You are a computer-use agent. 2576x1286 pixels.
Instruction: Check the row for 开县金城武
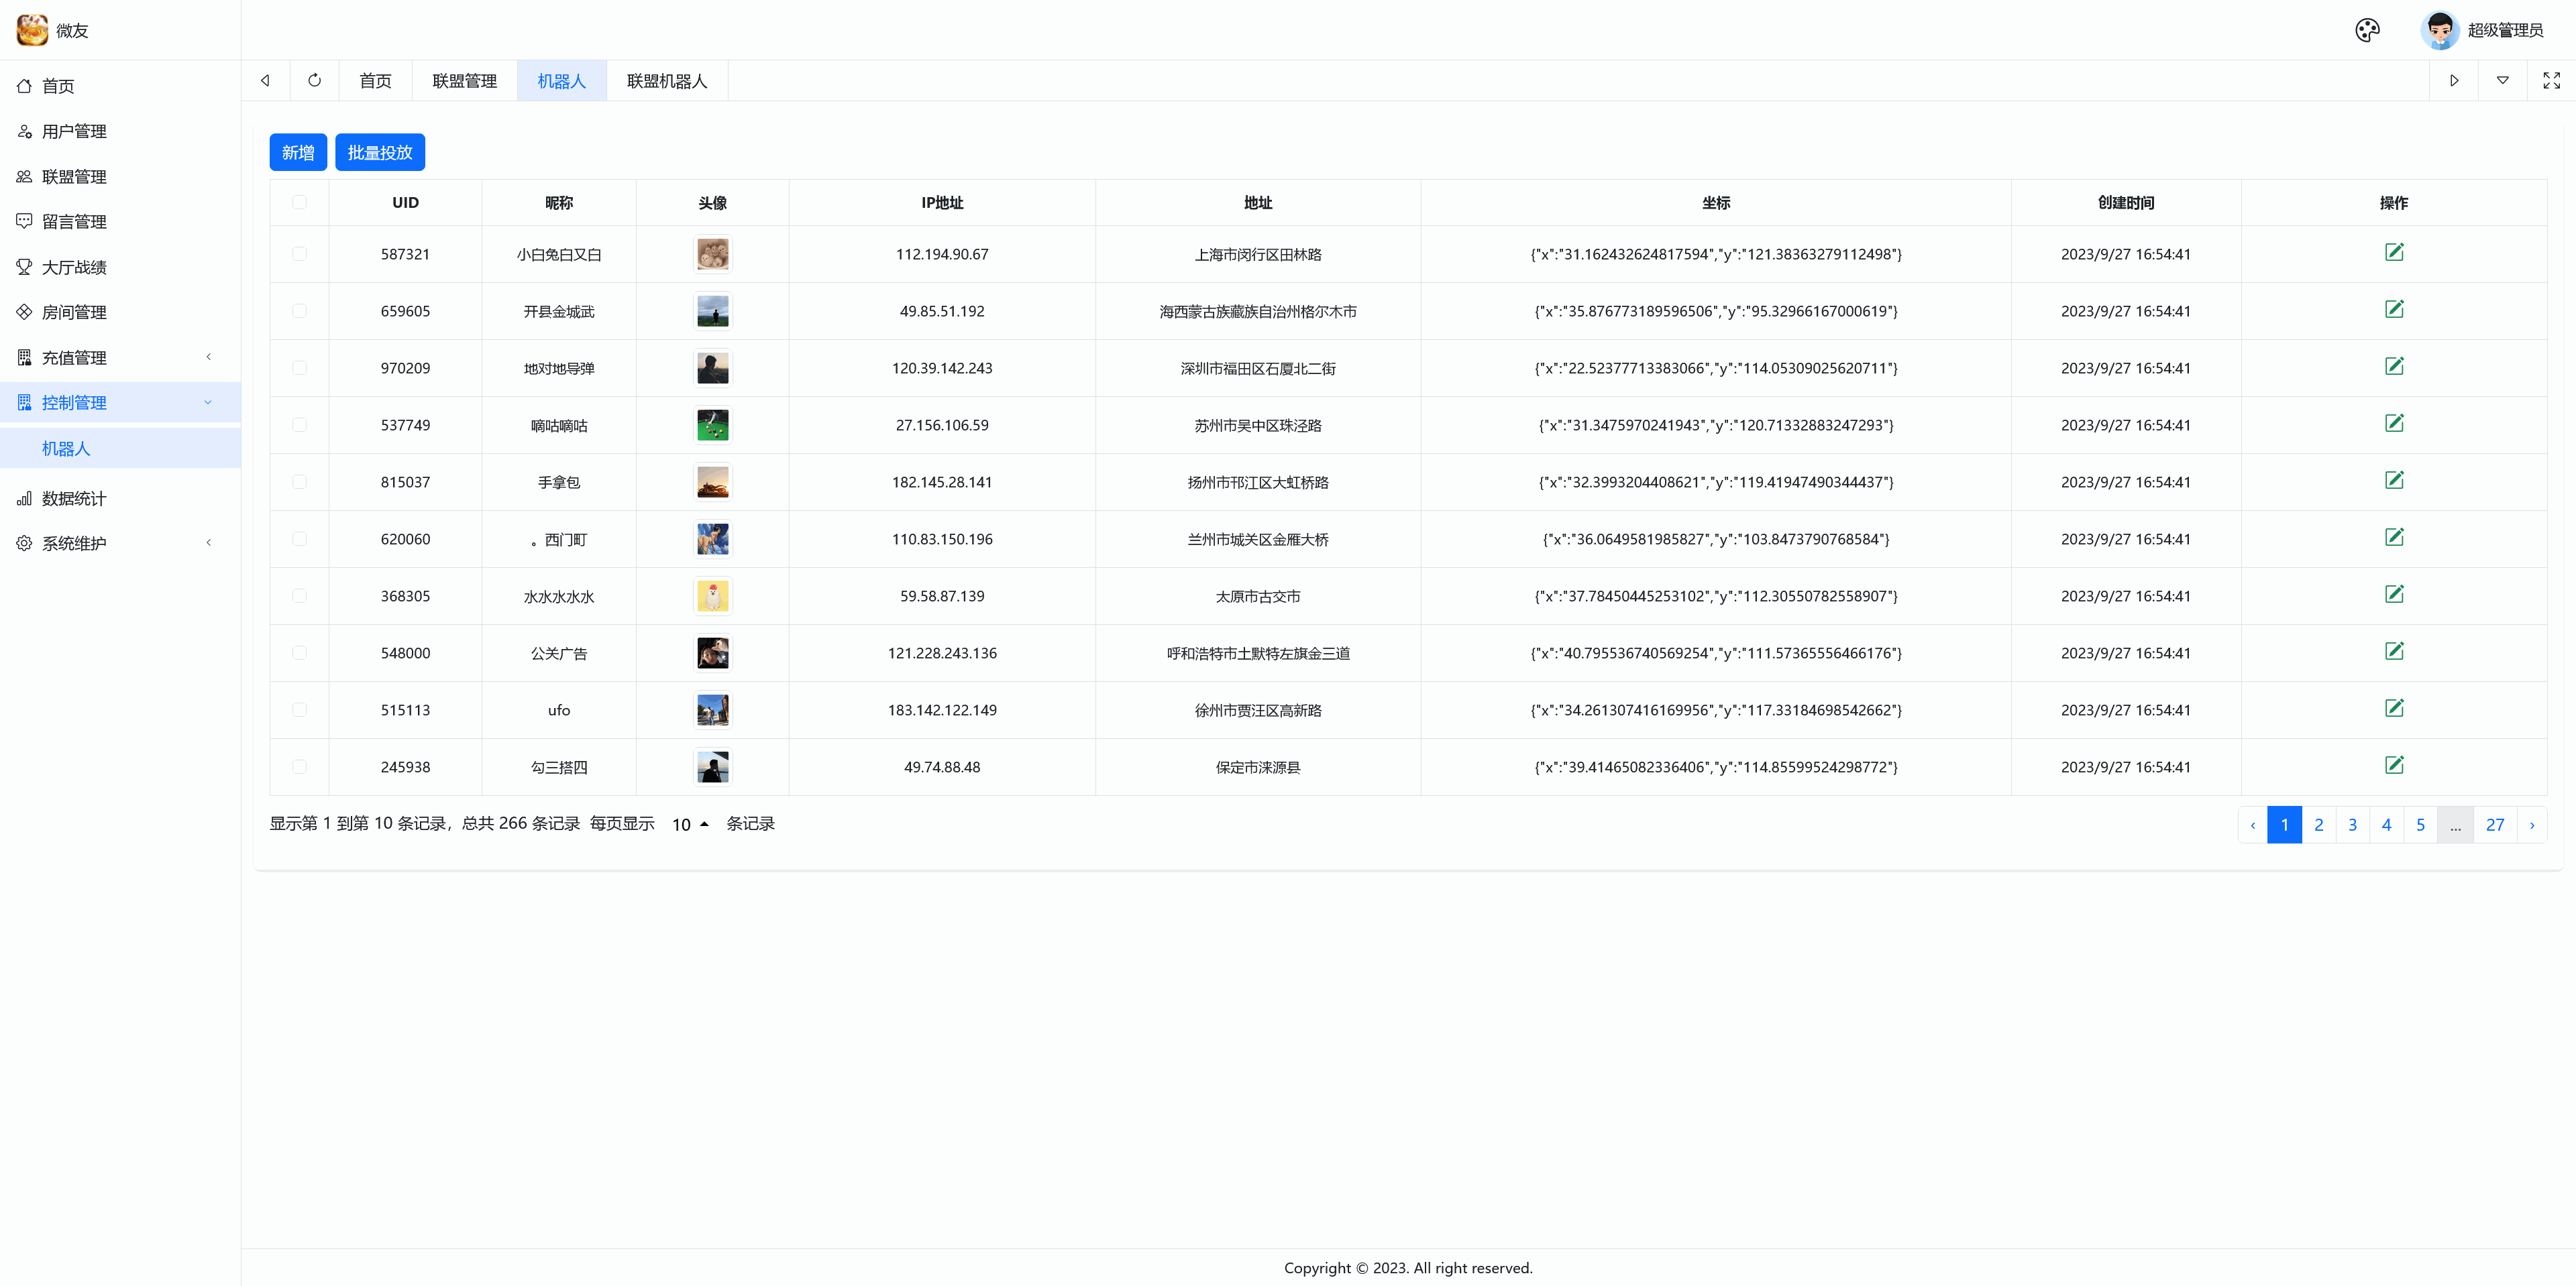(x=299, y=310)
